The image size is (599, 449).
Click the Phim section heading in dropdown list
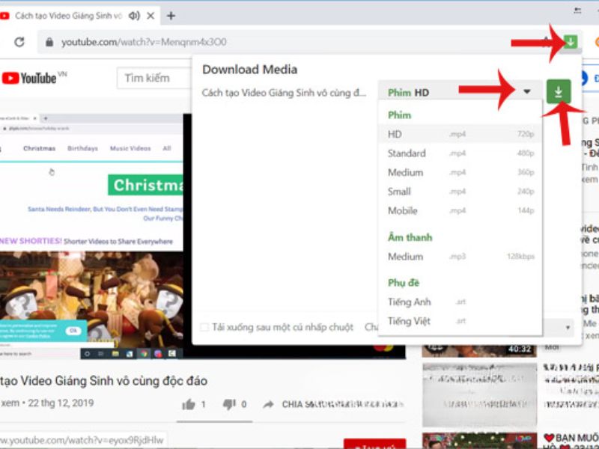(x=400, y=115)
